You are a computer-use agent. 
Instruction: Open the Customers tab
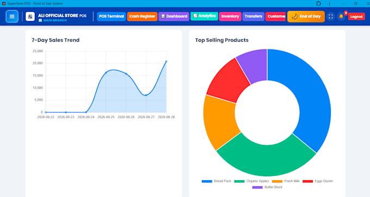coord(275,16)
